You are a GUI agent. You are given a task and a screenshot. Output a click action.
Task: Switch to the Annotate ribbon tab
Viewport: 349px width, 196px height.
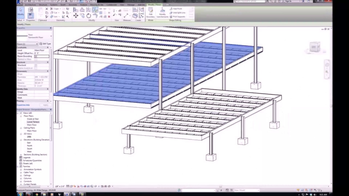pos(73,5)
